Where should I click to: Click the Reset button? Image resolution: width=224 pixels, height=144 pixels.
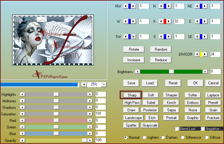[173, 83]
